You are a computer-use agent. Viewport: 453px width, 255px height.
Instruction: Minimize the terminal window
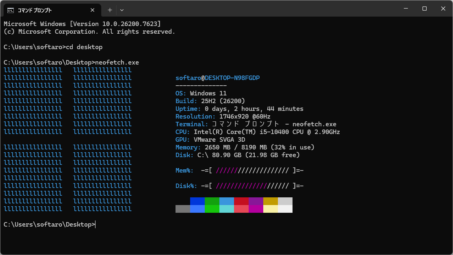click(x=406, y=9)
